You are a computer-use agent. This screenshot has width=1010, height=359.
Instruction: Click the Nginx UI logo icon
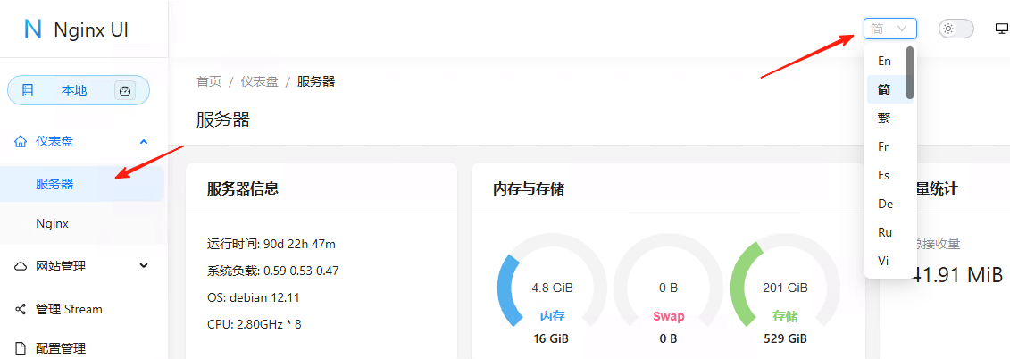33,29
